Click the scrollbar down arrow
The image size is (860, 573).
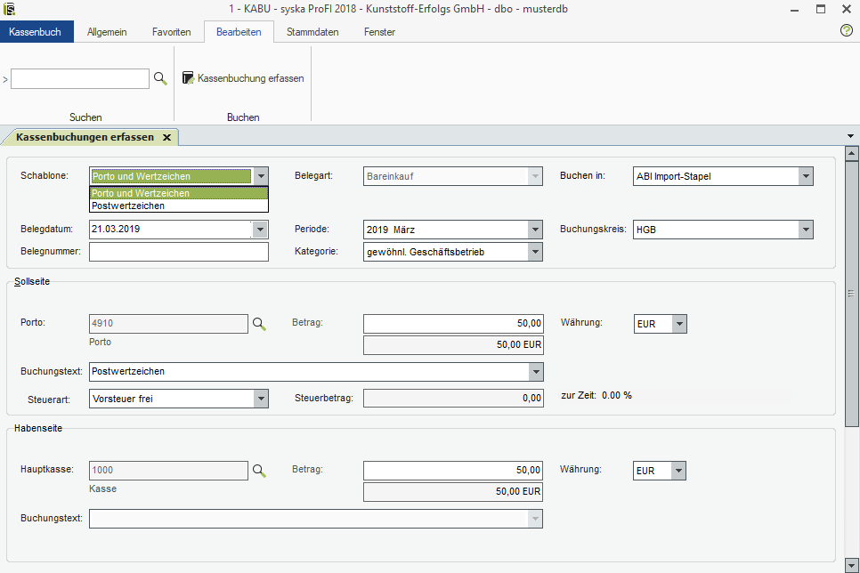852,565
